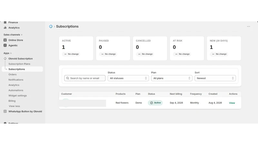This screenshot has width=258, height=145.
Task: Open the Plan filter dropdown
Action: (x=172, y=78)
